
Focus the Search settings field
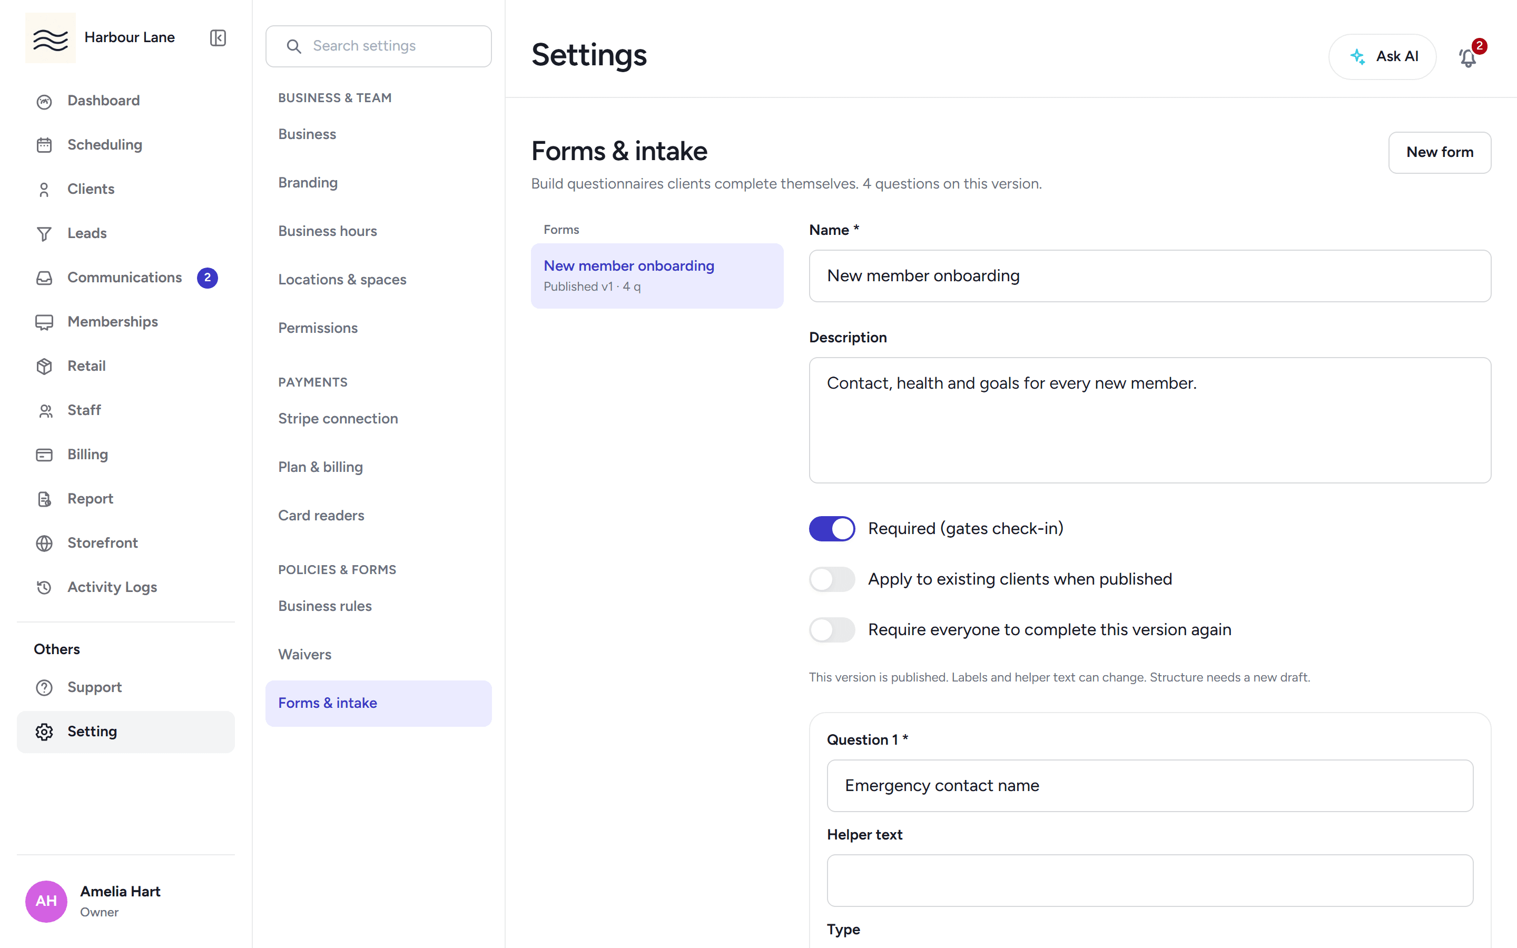coord(378,46)
